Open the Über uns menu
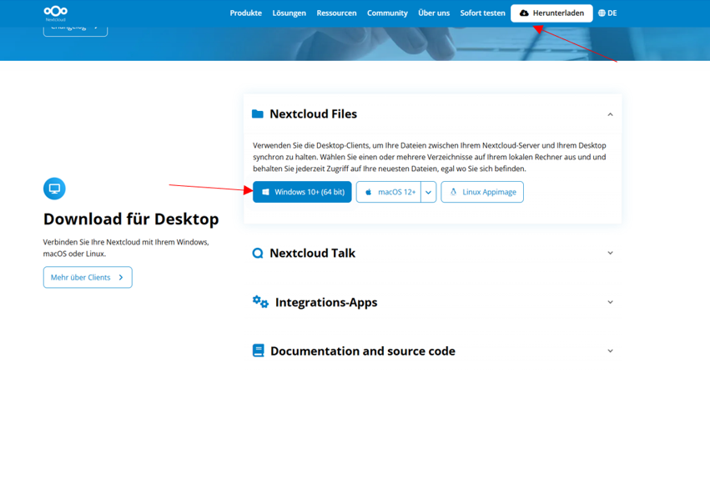Image resolution: width=710 pixels, height=504 pixels. coord(434,13)
